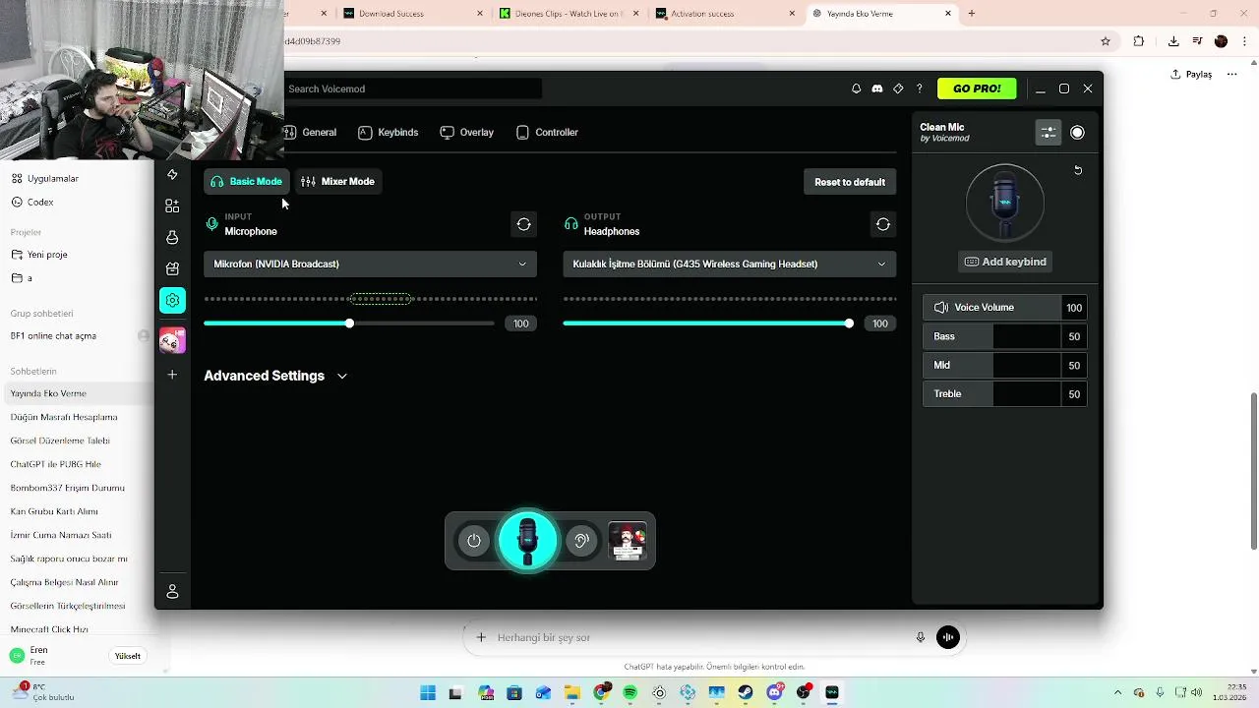The height and width of the screenshot is (708, 1259).
Task: Open the Voicelab flask icon in the sidebar
Action: [x=172, y=237]
